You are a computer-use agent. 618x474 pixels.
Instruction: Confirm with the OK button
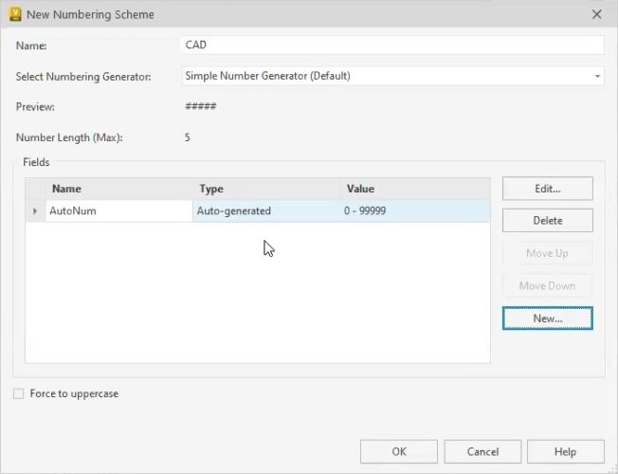click(x=398, y=451)
